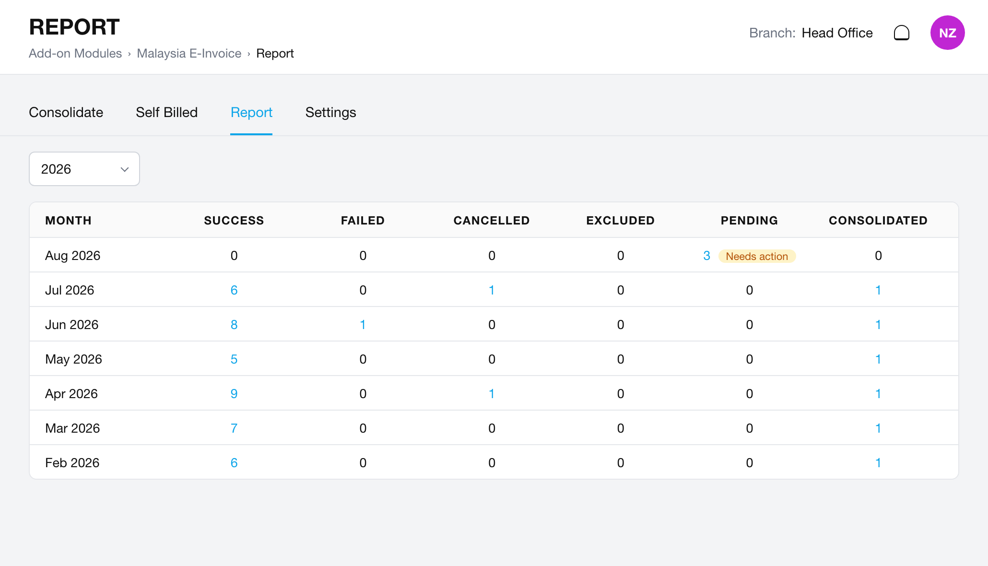Open Apr 2026 consolidated count 1
988x566 pixels.
click(x=878, y=394)
